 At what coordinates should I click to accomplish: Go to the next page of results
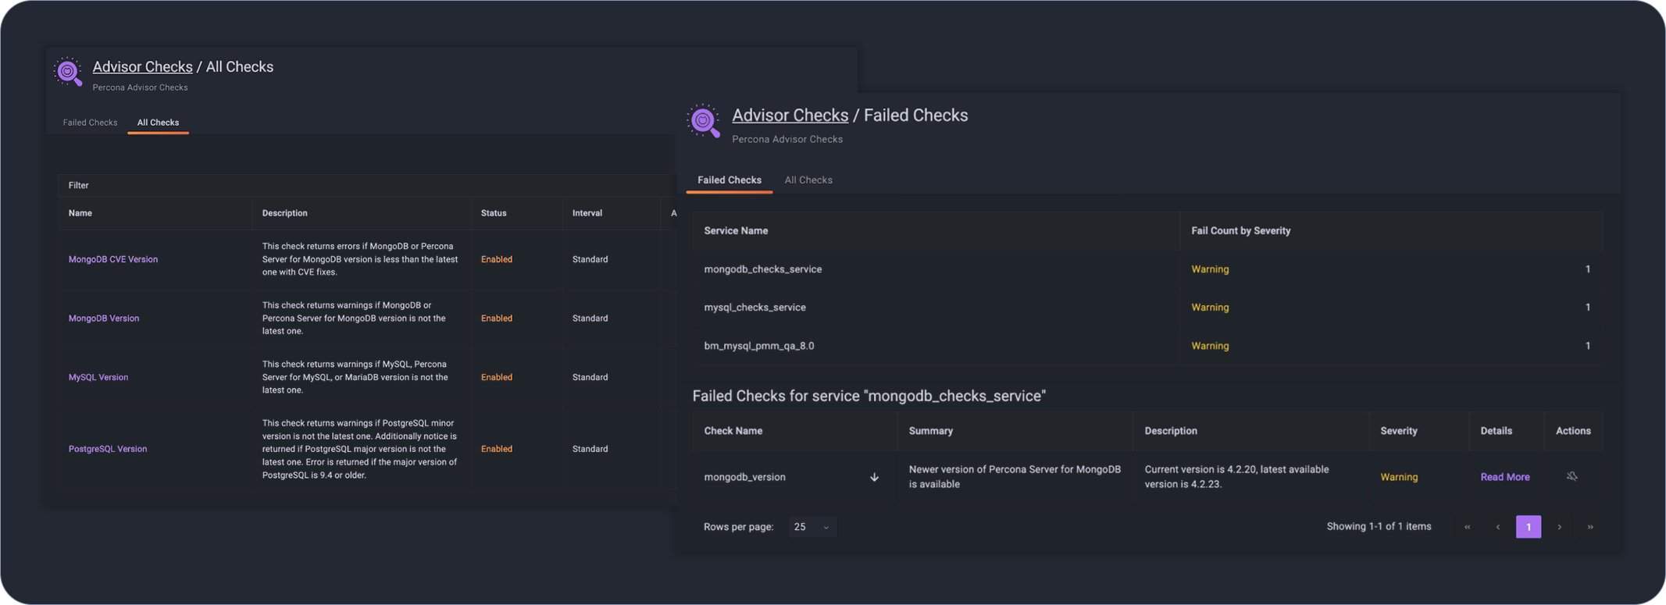(x=1559, y=527)
